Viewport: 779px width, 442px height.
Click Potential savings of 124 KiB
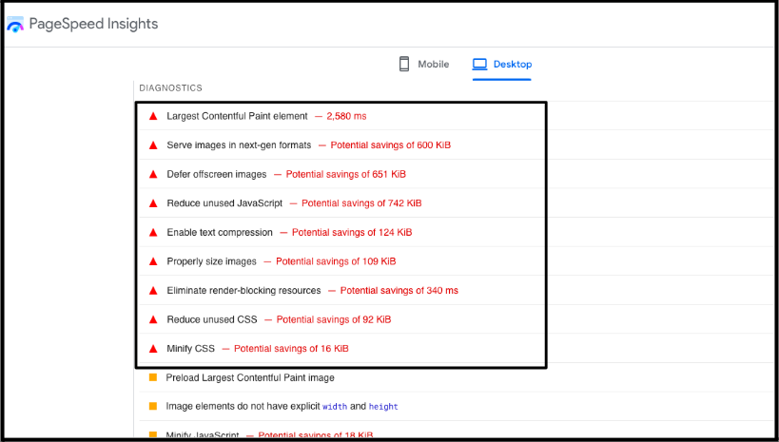coord(352,233)
